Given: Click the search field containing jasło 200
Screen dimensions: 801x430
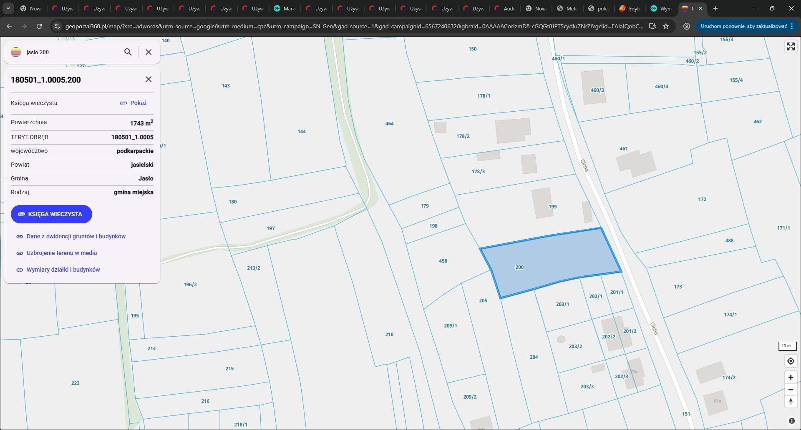Looking at the screenshot, I should (72, 52).
